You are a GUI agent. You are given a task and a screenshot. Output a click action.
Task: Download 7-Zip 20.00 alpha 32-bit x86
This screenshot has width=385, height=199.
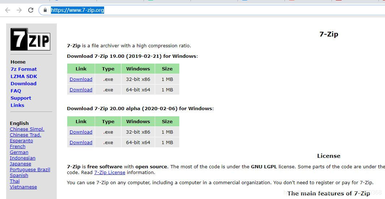[x=81, y=132]
